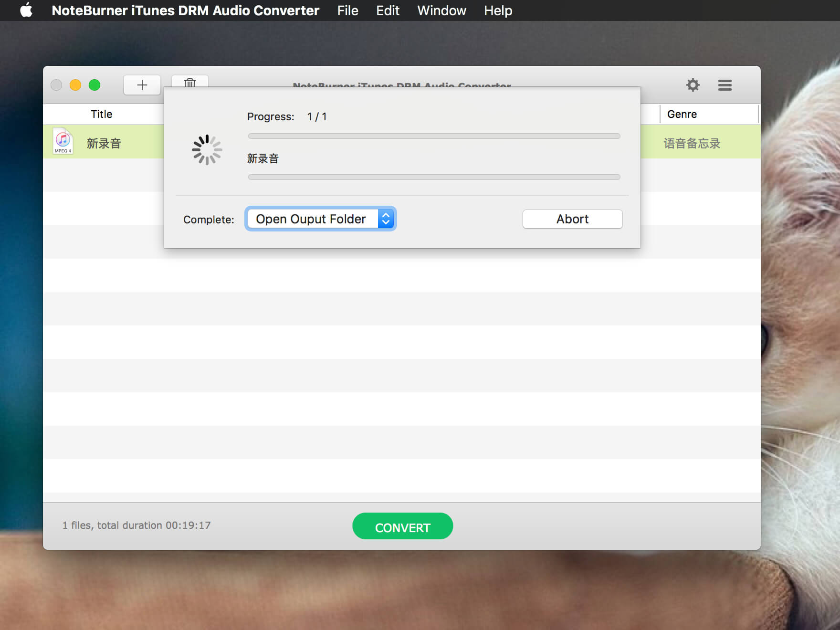Open the Edit menu

point(388,10)
